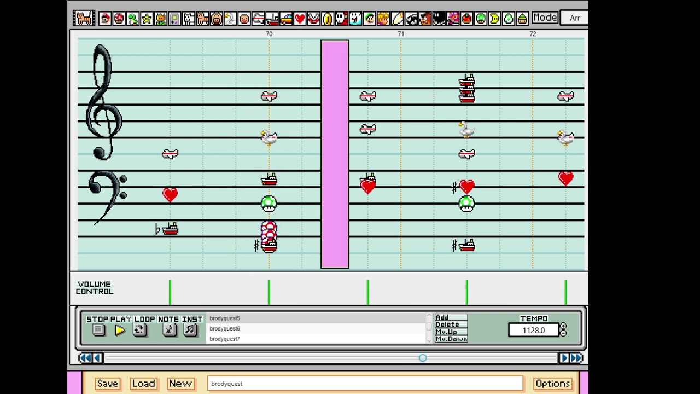Click the song position slider handle
700x394 pixels.
423,358
